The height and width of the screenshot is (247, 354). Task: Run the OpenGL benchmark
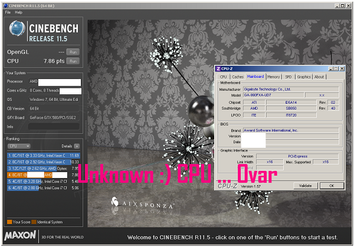point(73,52)
